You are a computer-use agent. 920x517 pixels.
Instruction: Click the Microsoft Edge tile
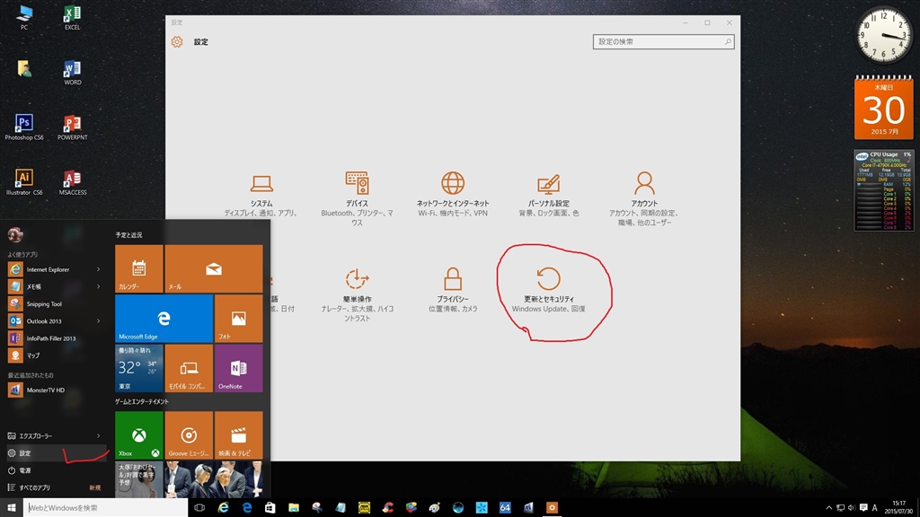coord(164,318)
